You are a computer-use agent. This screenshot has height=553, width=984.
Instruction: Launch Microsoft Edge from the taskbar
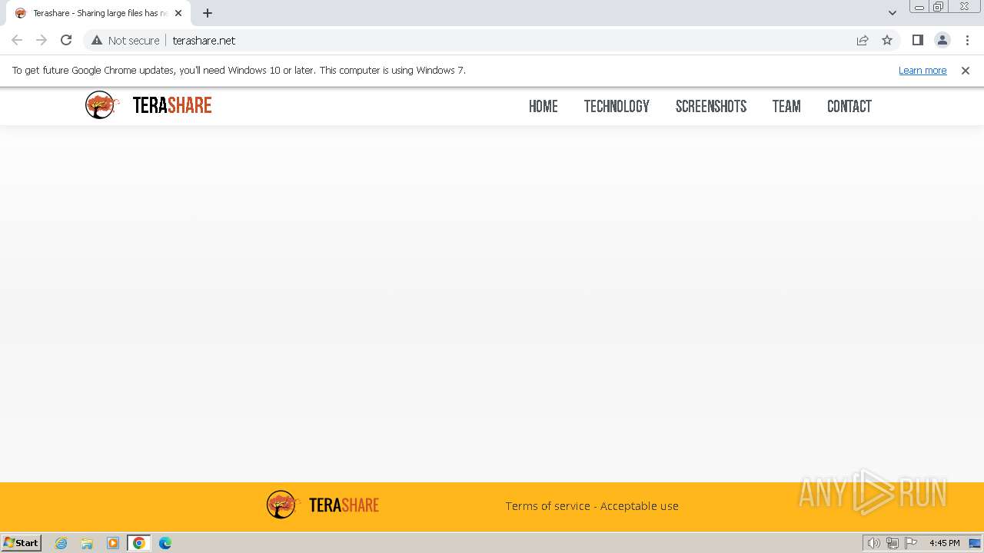pyautogui.click(x=165, y=543)
